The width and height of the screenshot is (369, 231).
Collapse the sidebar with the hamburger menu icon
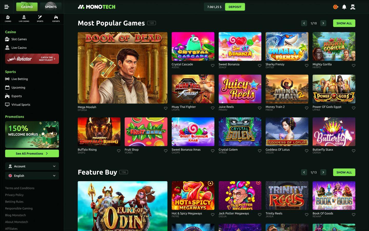tap(7, 7)
